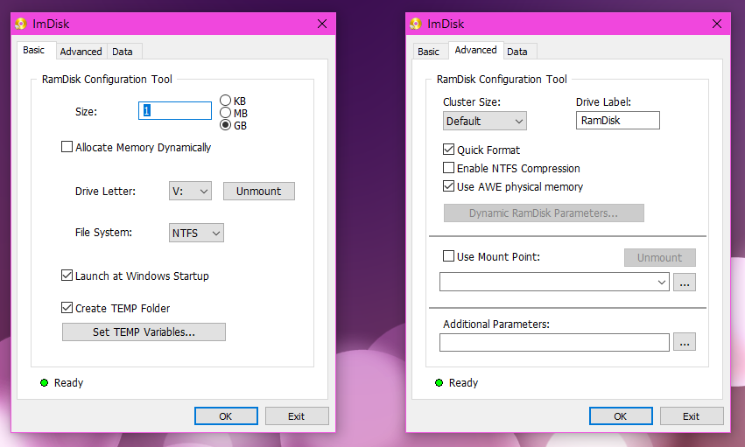Click OK in the left ImDisk window
The width and height of the screenshot is (745, 447).
(226, 416)
